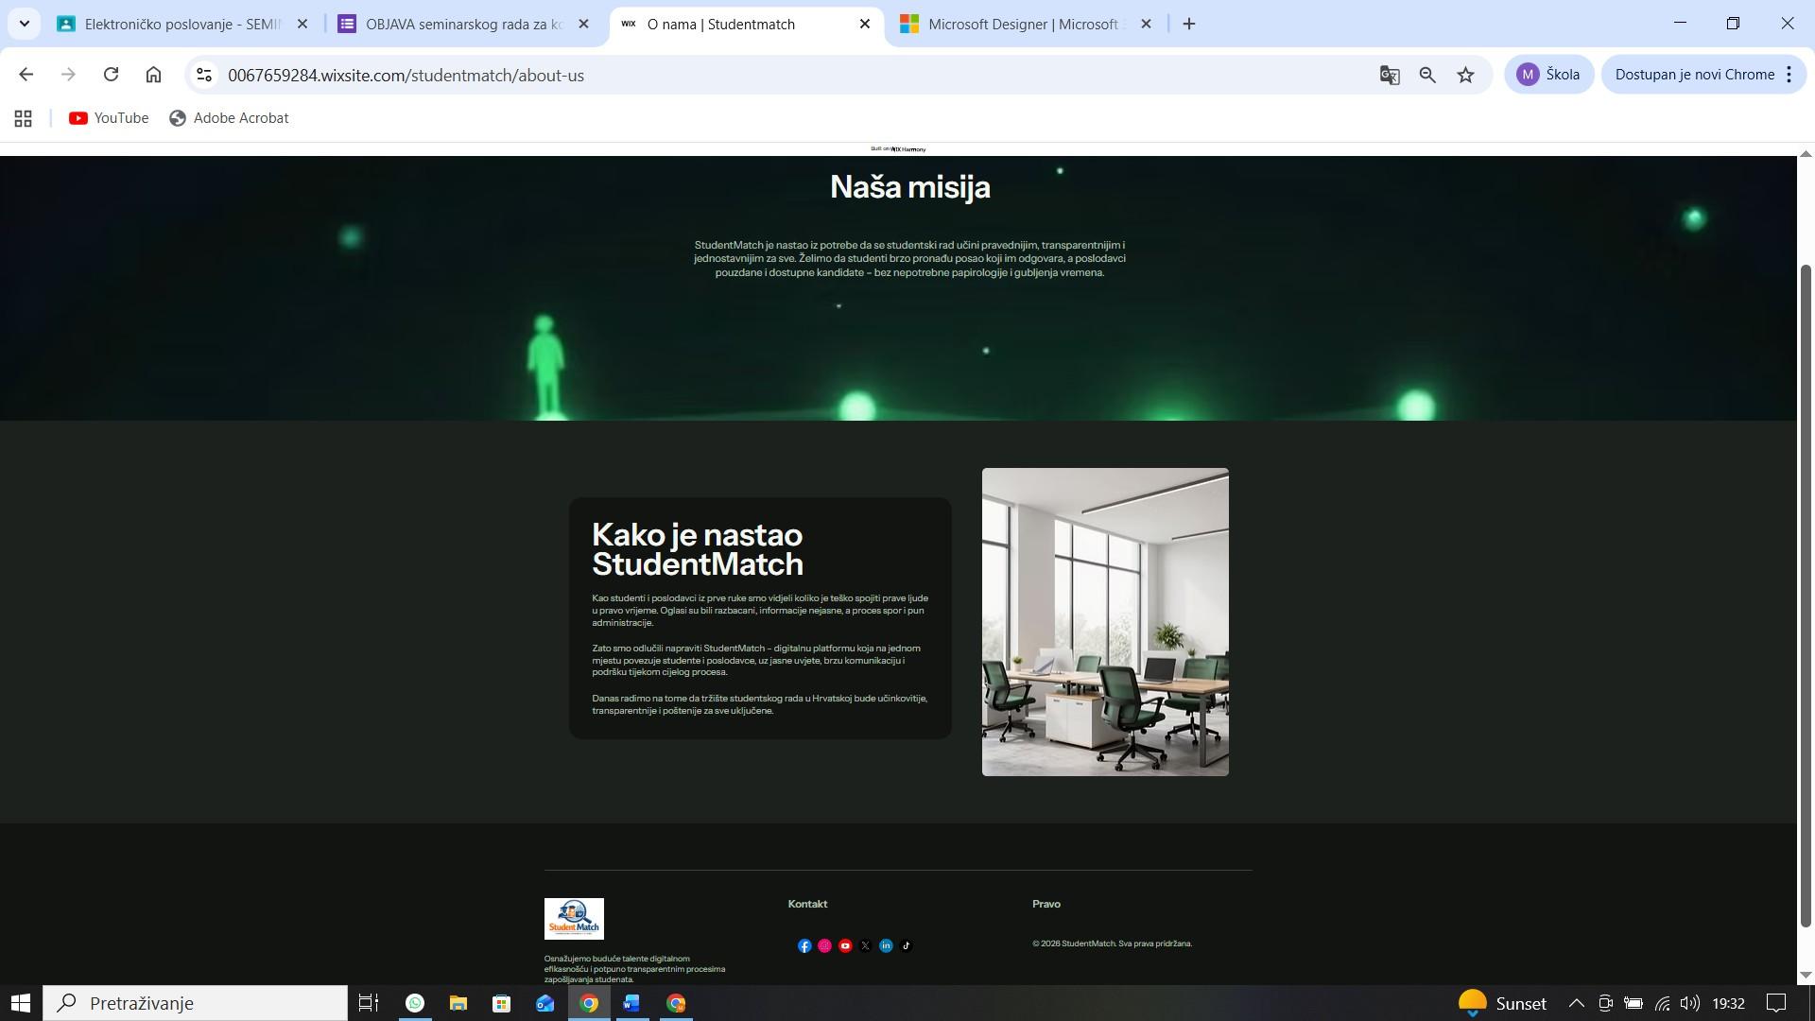View site information icon beside URL
Viewport: 1815px width, 1021px height.
(203, 75)
